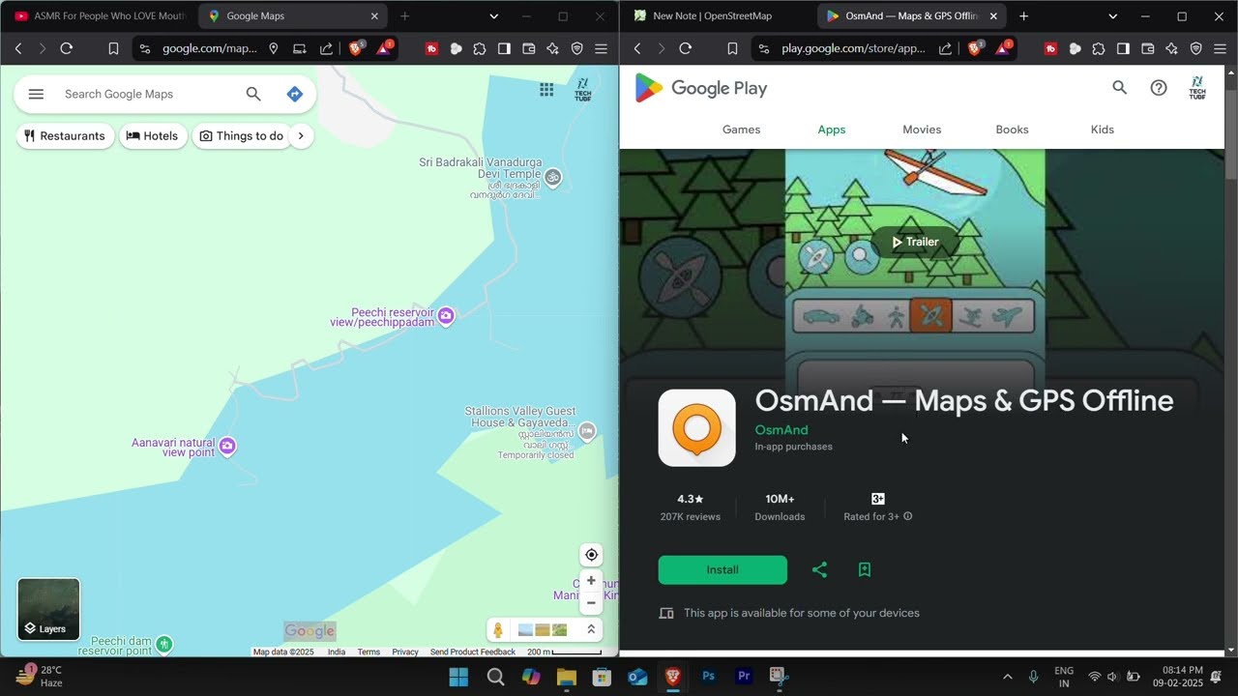Open Google Maps hamburger menu
Viewport: 1238px width, 696px height.
tap(36, 94)
